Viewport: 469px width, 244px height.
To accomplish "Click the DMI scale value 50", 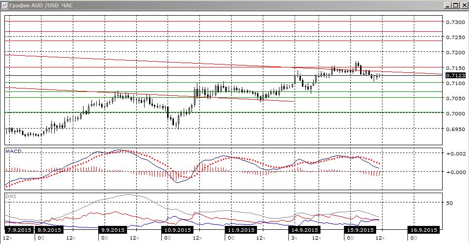I will click(x=449, y=203).
